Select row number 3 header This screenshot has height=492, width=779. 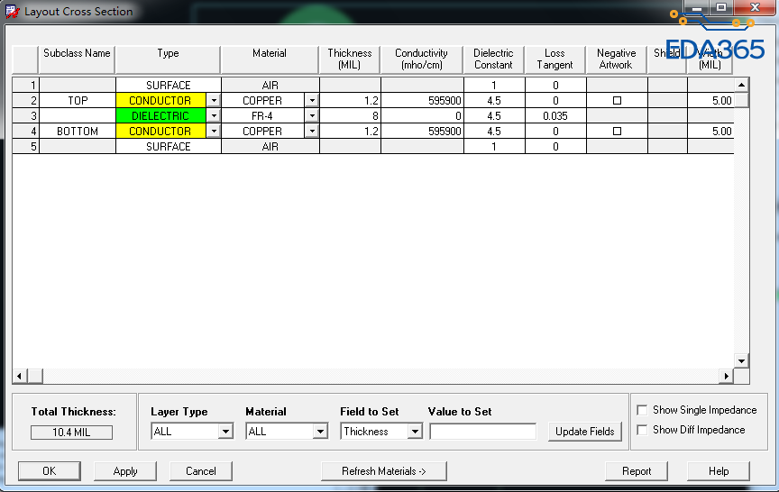point(25,116)
